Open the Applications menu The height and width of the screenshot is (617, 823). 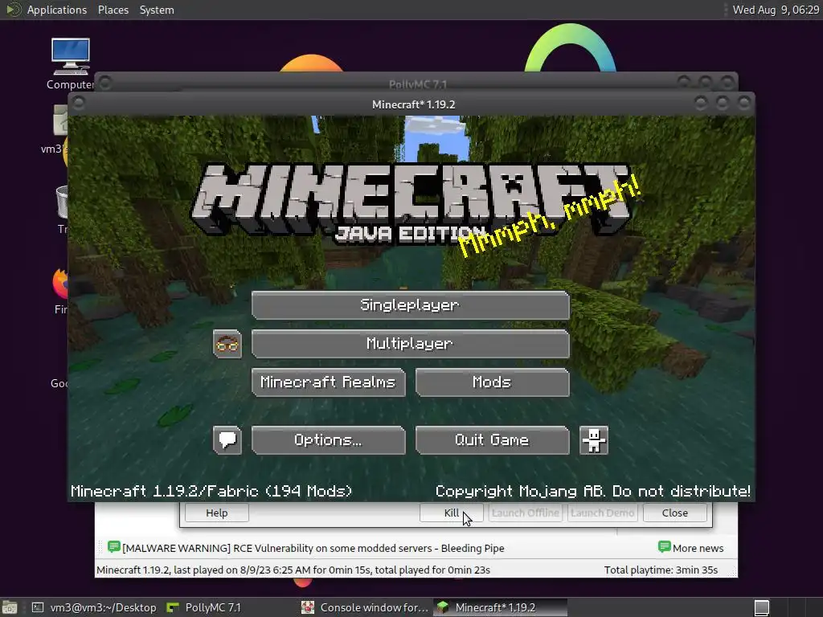(57, 10)
